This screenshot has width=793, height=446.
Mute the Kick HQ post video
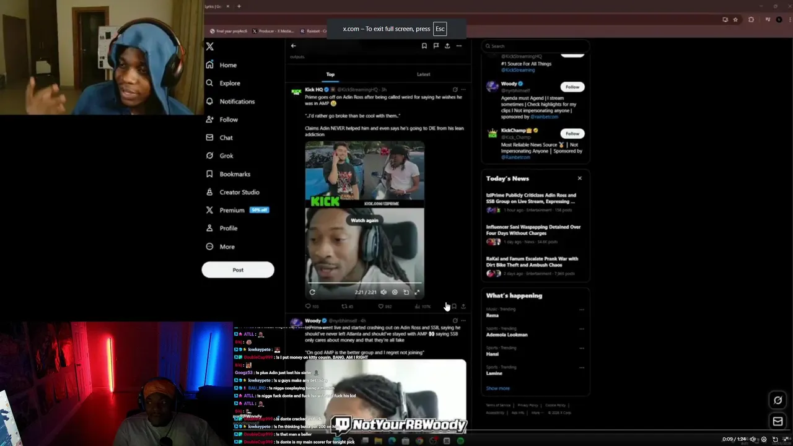(383, 292)
